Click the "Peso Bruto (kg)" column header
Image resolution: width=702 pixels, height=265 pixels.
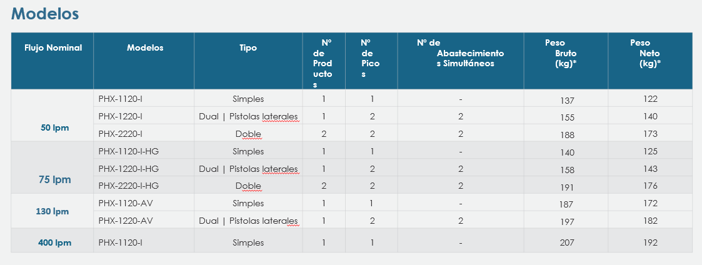(565, 53)
